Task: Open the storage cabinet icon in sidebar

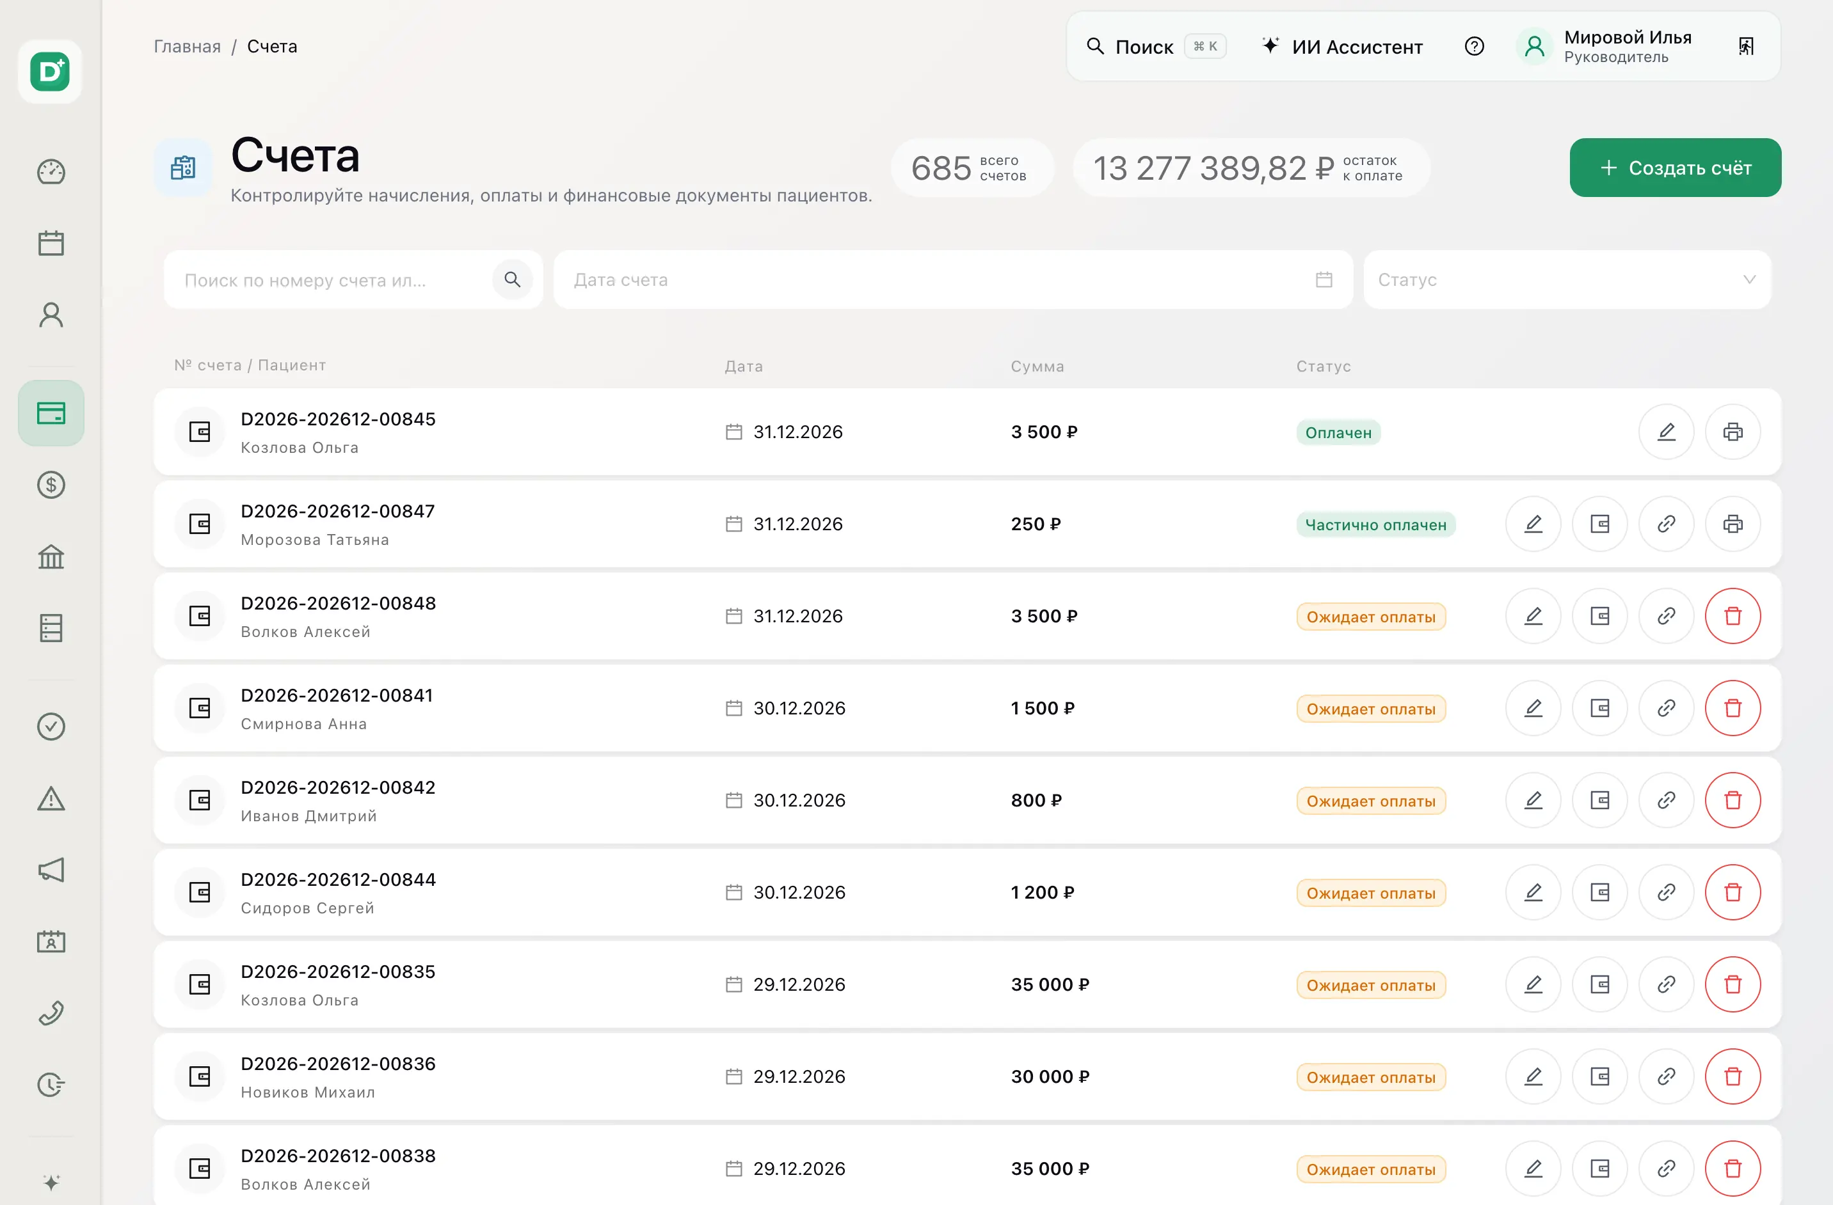Action: 51,628
